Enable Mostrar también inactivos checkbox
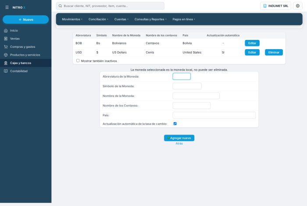The height and width of the screenshot is (206, 307). point(78,60)
